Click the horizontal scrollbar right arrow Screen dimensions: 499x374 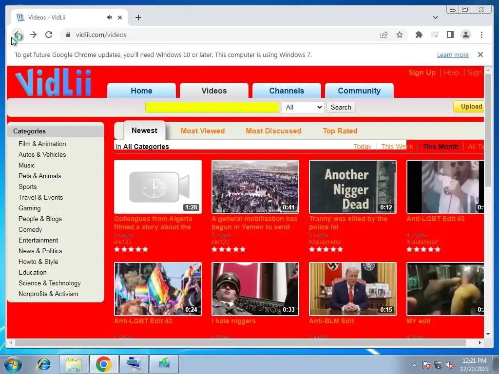tap(480, 342)
